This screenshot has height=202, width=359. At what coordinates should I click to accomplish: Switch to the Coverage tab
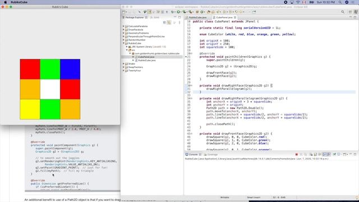(x=211, y=155)
